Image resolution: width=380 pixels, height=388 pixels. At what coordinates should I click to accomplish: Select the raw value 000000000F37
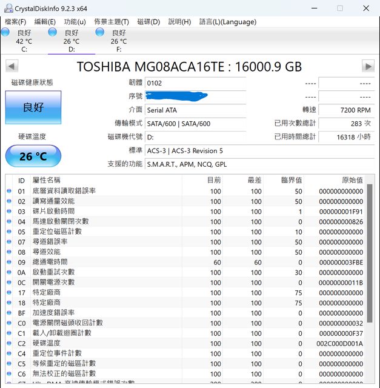coord(341,333)
